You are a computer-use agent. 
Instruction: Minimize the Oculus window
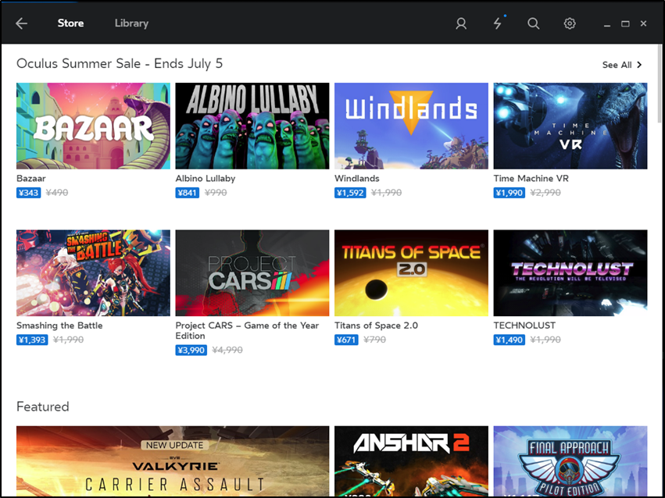[607, 24]
